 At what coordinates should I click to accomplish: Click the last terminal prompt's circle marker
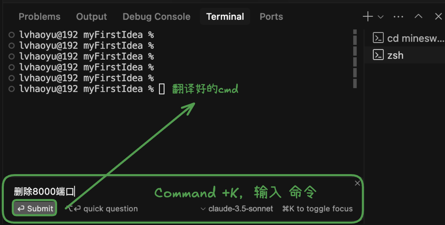11,89
